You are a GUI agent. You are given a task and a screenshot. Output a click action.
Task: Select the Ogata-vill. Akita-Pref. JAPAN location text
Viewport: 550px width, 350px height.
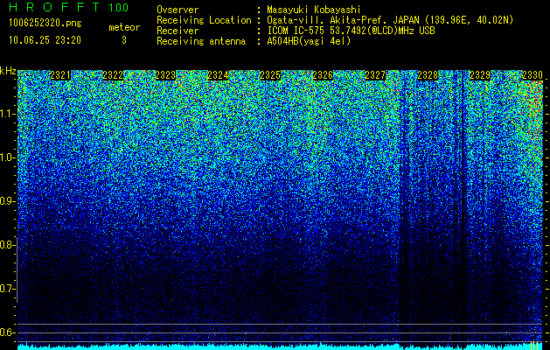(x=390, y=20)
